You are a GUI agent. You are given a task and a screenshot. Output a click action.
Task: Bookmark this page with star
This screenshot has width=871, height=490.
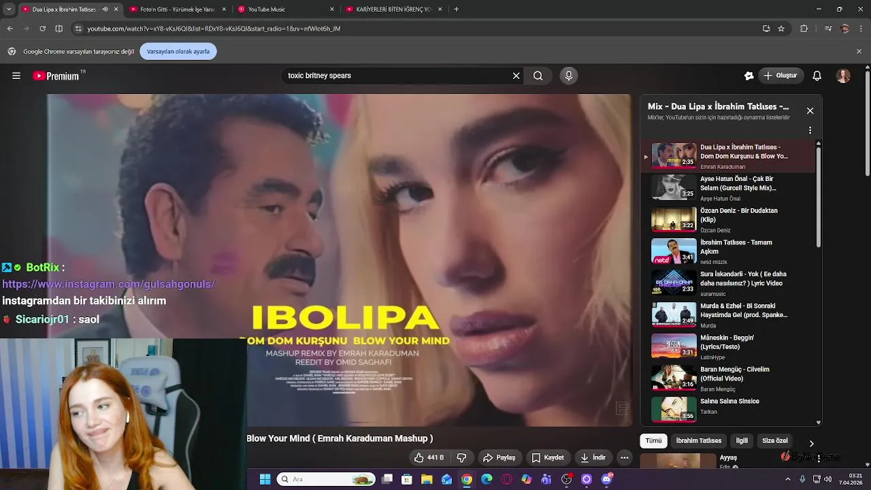[781, 29]
